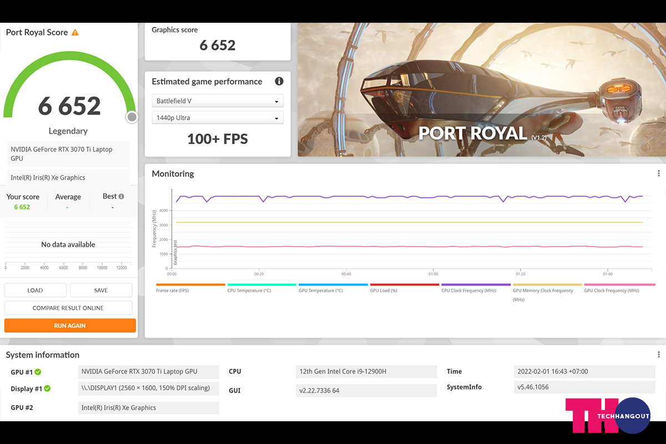The image size is (666, 444).
Task: Click the 'Graphics score' label
Action: 175,30
